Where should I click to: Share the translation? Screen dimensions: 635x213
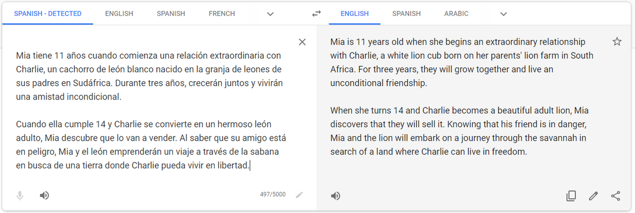[x=616, y=196]
